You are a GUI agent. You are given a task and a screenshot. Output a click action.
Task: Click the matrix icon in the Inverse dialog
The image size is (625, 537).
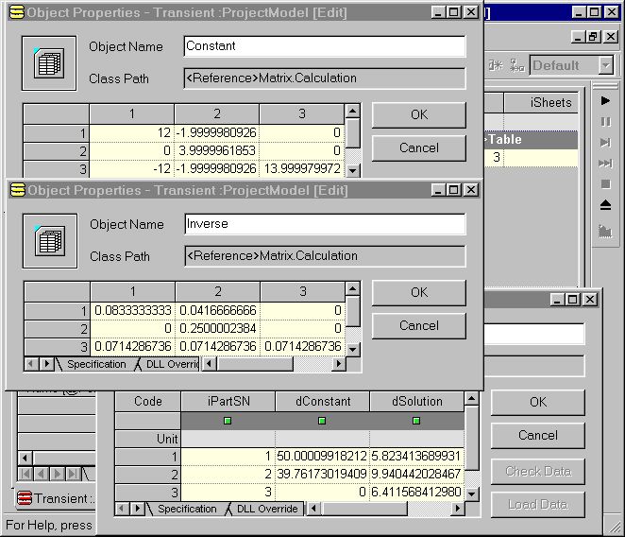point(48,240)
